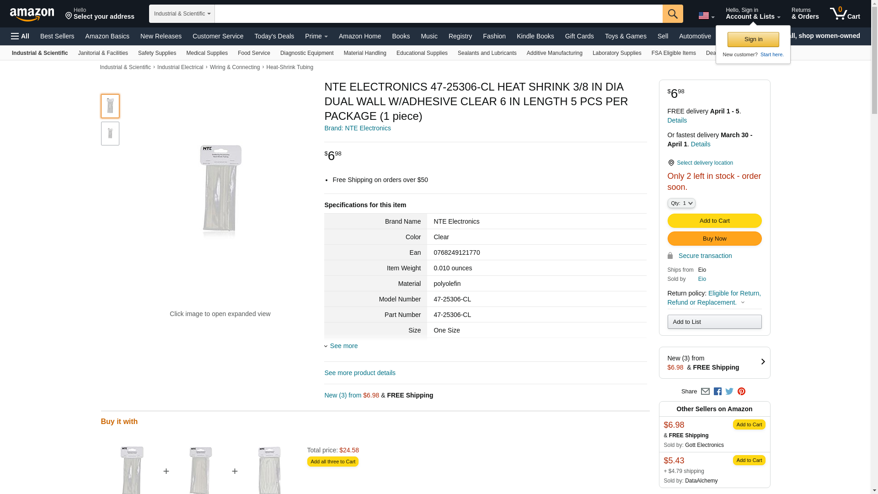Click the search magnifier icon button
Viewport: 878px width, 494px height.
coord(673,14)
